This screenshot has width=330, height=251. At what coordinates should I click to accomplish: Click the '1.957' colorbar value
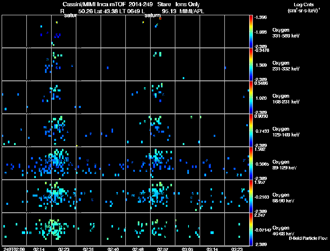tap(260, 182)
